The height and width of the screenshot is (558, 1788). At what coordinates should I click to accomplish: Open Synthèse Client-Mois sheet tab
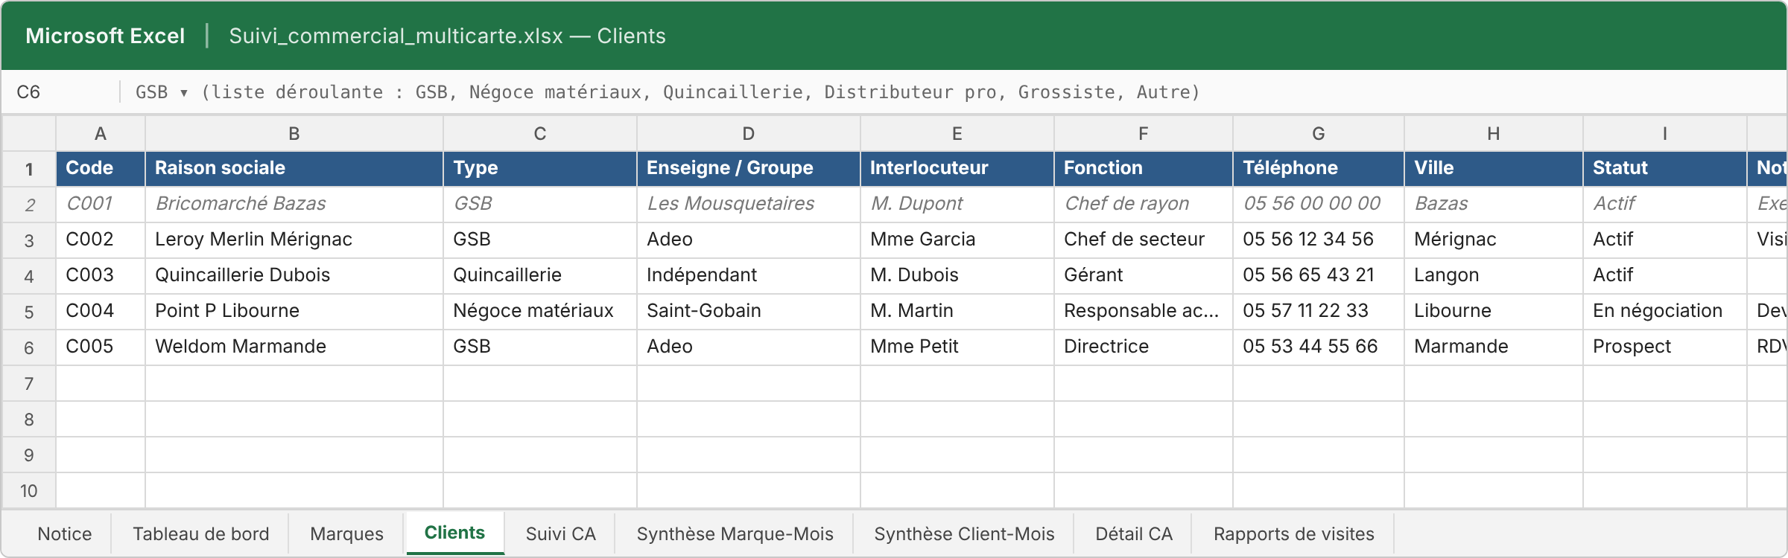[x=964, y=533]
